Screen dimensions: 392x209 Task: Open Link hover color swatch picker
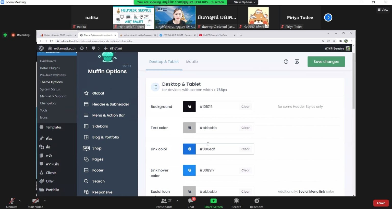pos(189,170)
